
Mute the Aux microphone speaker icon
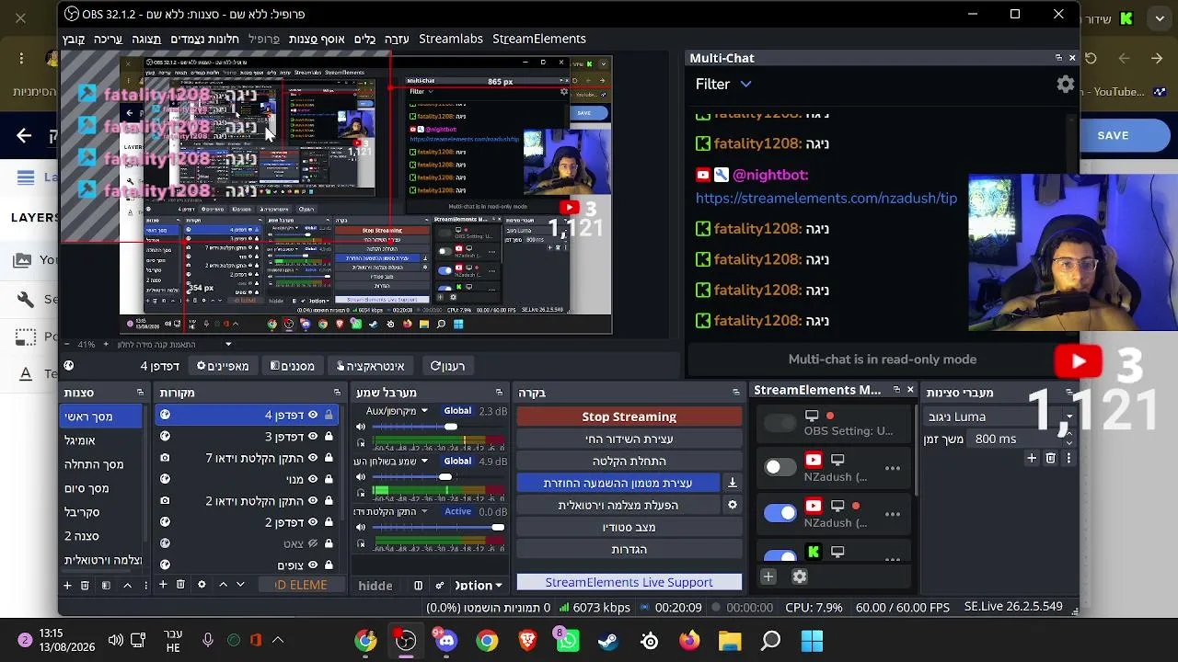pyautogui.click(x=361, y=427)
